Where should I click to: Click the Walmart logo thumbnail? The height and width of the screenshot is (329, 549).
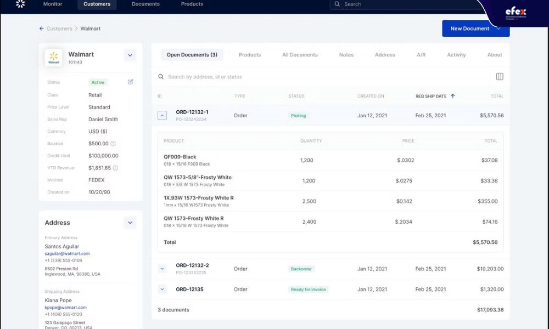(x=54, y=58)
